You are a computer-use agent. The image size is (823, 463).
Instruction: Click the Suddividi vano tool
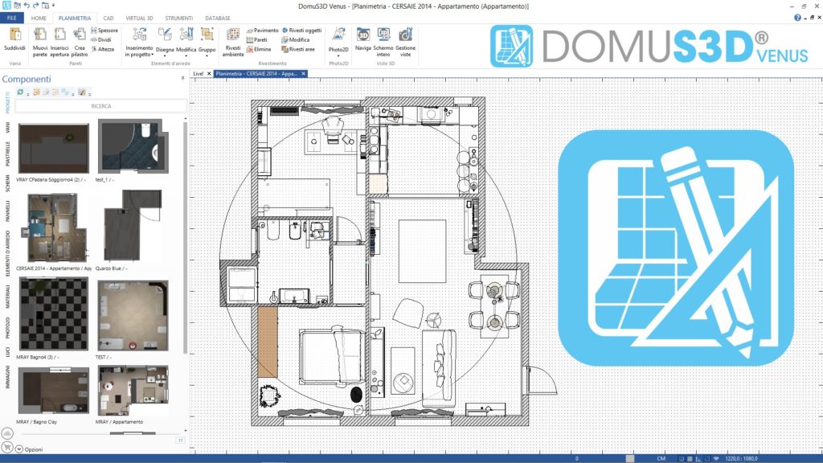[x=14, y=40]
